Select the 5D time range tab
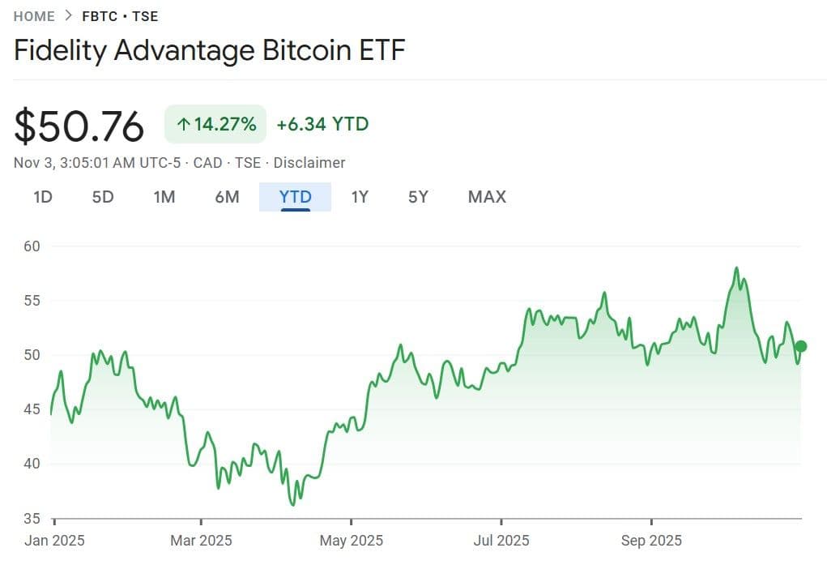 tap(103, 197)
